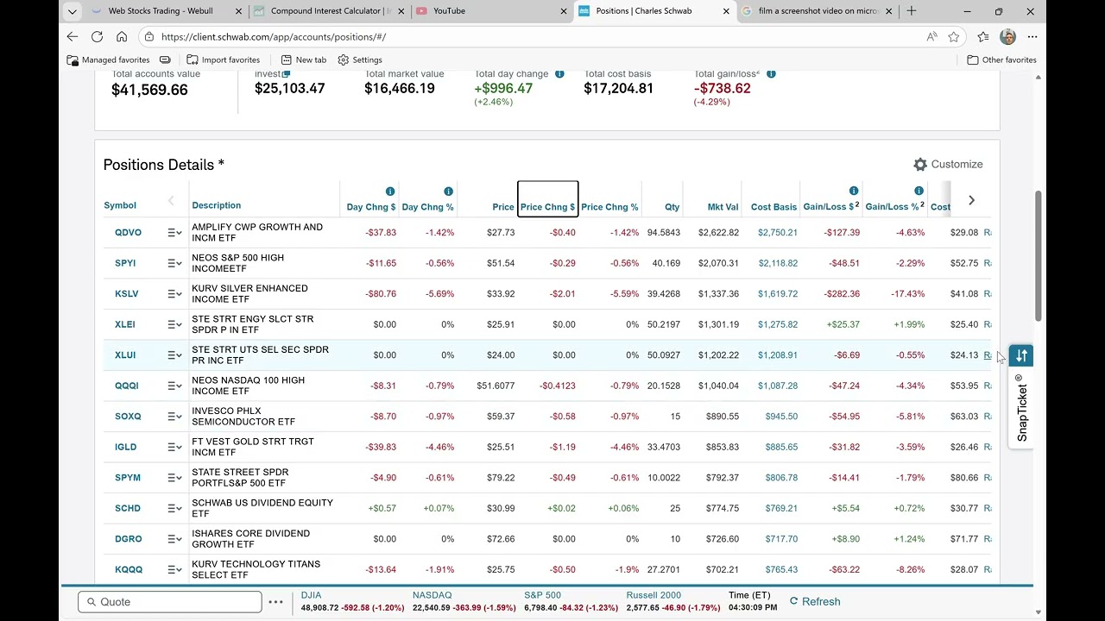1105x621 pixels.
Task: Sort by Mkt Val column header
Action: click(x=723, y=207)
